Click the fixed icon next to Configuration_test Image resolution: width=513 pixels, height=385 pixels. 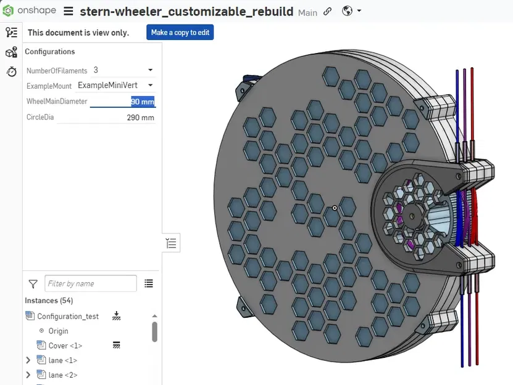click(116, 316)
